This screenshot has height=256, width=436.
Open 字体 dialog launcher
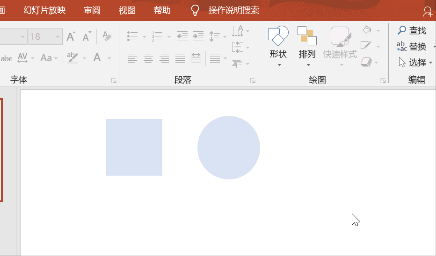click(114, 80)
